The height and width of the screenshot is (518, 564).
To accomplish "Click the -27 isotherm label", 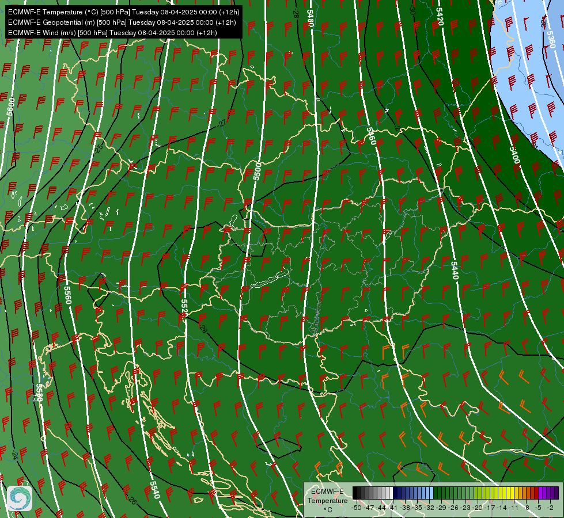I will 222,123.
